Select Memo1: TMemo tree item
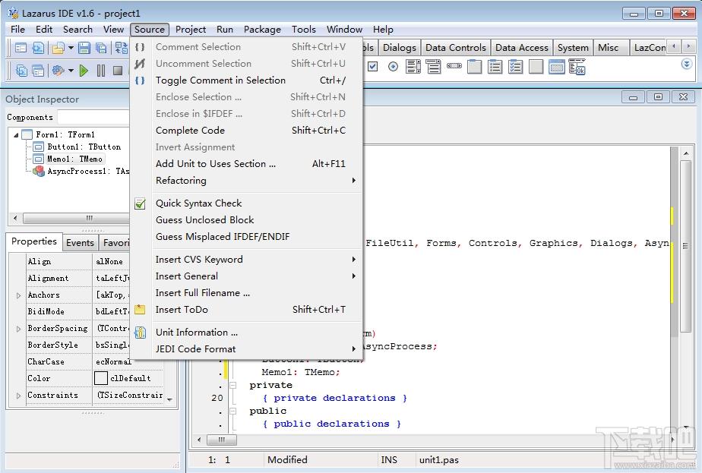The image size is (702, 473). click(74, 159)
